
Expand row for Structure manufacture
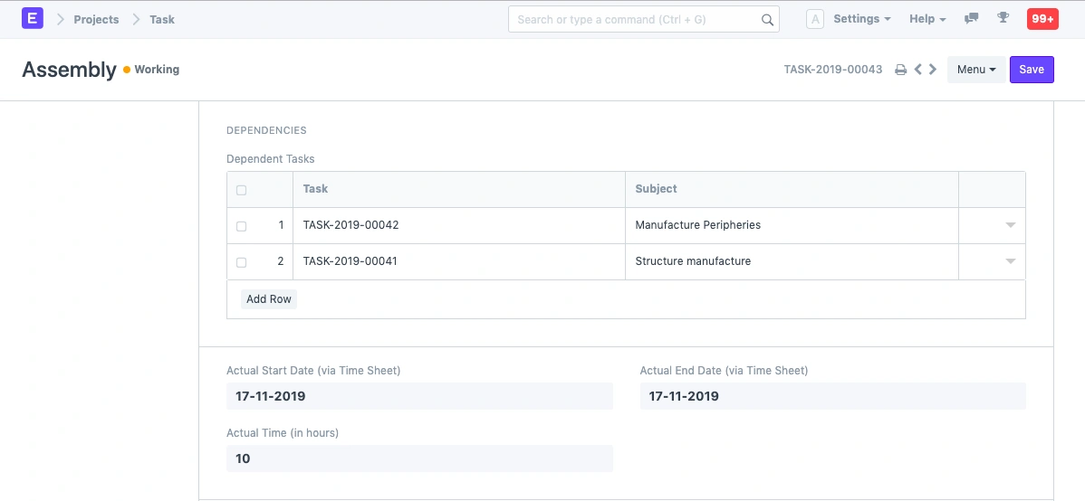point(1010,261)
